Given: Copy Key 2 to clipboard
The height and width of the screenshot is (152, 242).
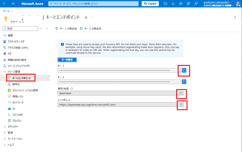Looking at the screenshot, I should point(184,82).
